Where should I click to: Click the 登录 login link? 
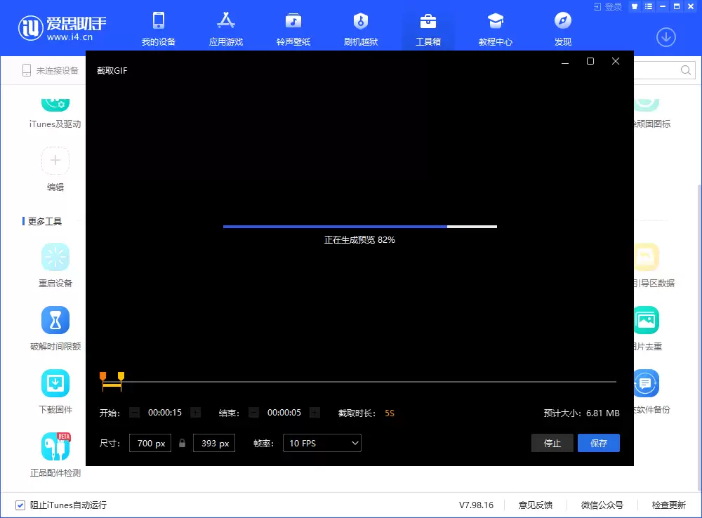[608, 7]
